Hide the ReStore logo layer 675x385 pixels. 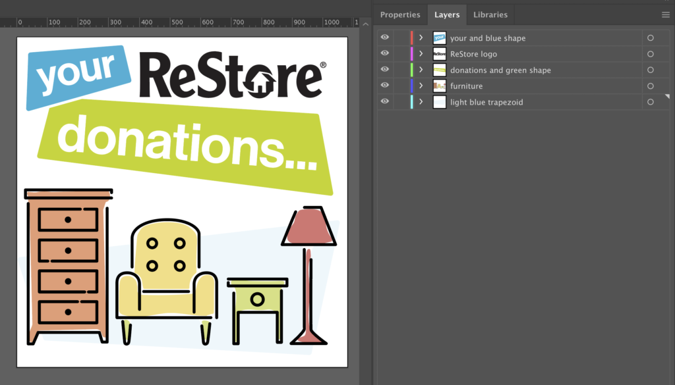[384, 53]
